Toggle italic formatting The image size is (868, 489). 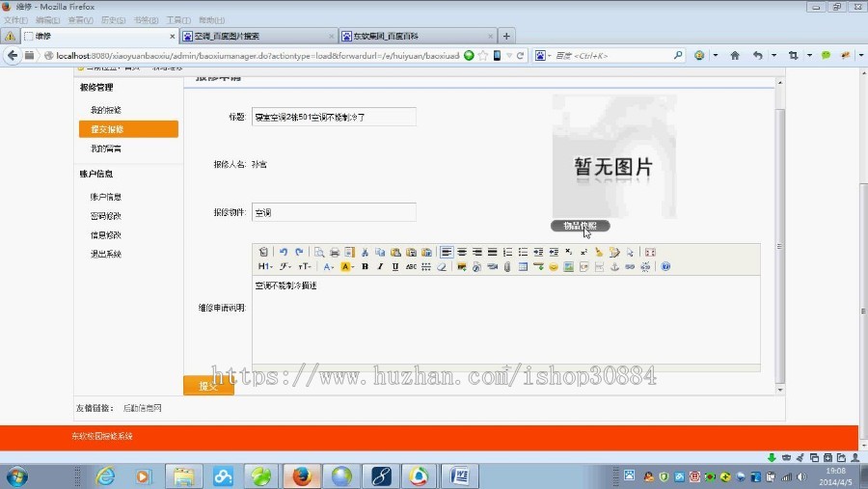click(x=380, y=267)
